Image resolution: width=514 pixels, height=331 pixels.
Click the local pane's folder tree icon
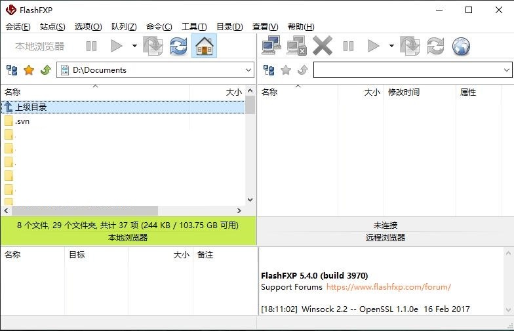coord(12,70)
